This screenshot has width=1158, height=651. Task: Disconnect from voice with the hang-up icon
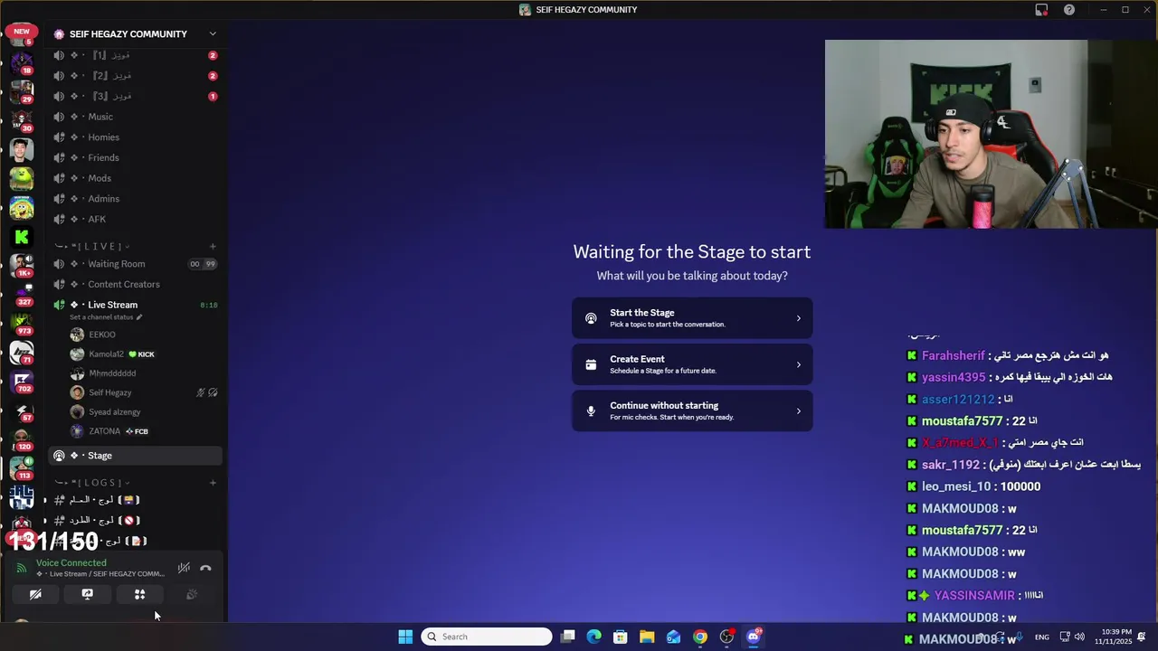pyautogui.click(x=205, y=568)
